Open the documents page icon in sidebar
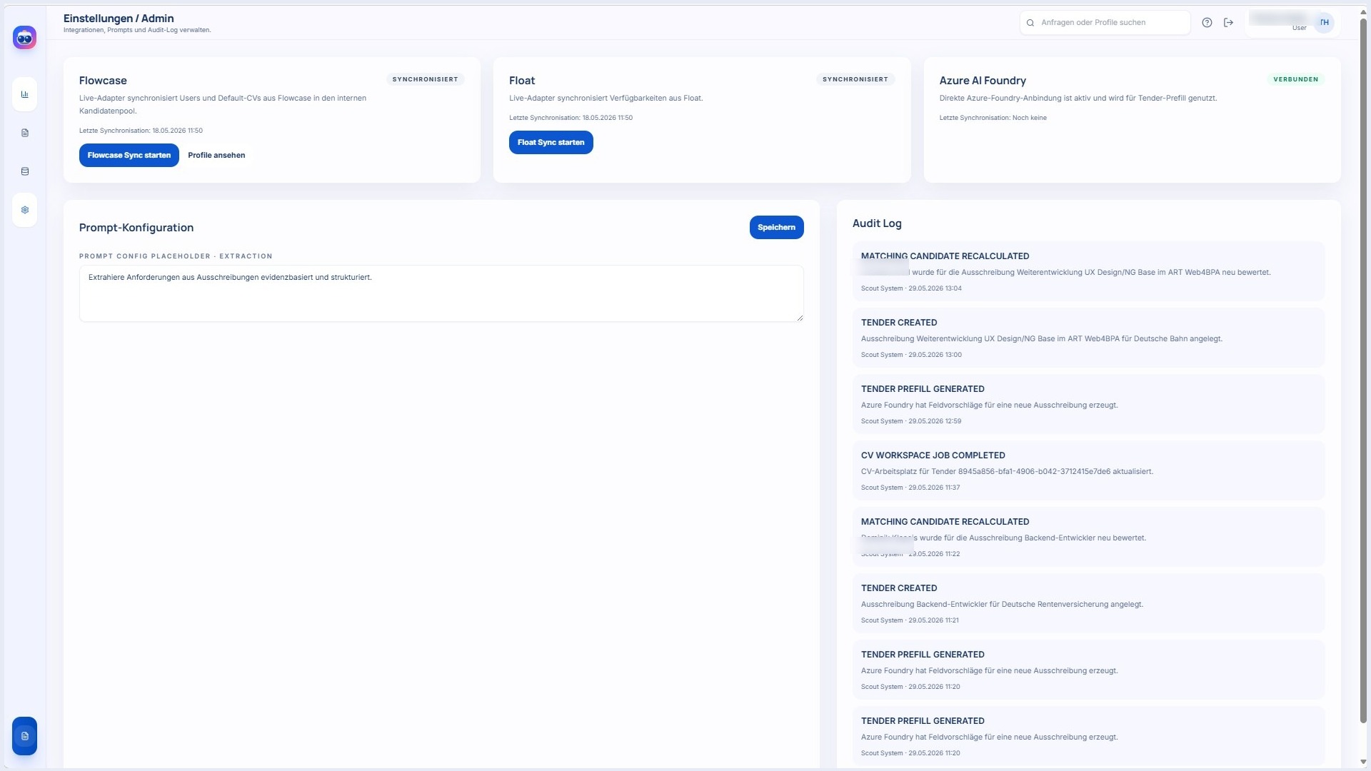The height and width of the screenshot is (771, 1371). (24, 133)
